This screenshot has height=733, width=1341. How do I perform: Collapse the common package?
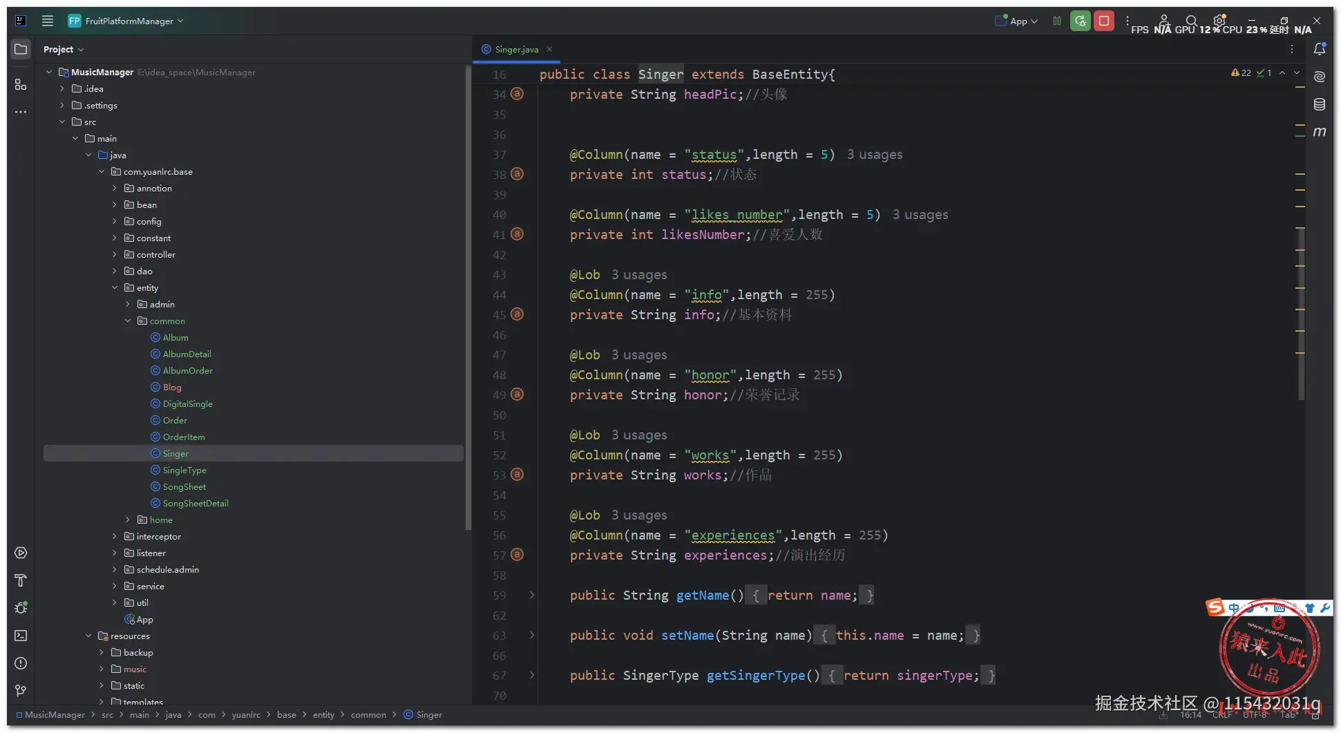(128, 321)
